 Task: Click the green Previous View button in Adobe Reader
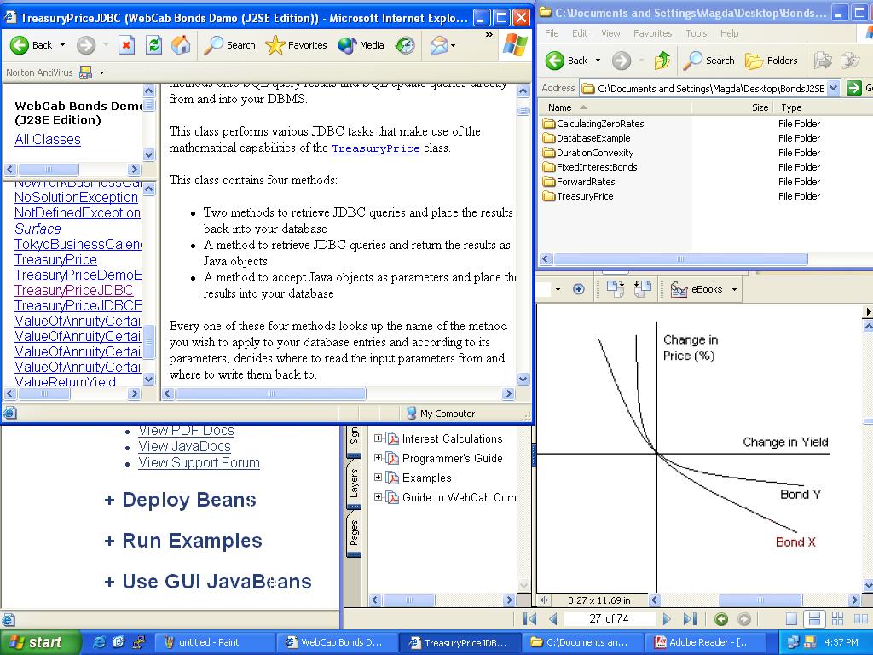721,619
